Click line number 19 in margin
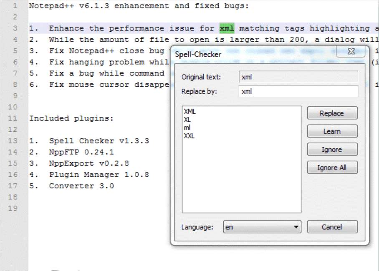This screenshot has height=271, width=379. coord(13,208)
